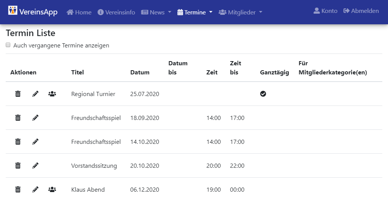Click the Termin Liste page heading
The width and height of the screenshot is (388, 208).
click(31, 33)
